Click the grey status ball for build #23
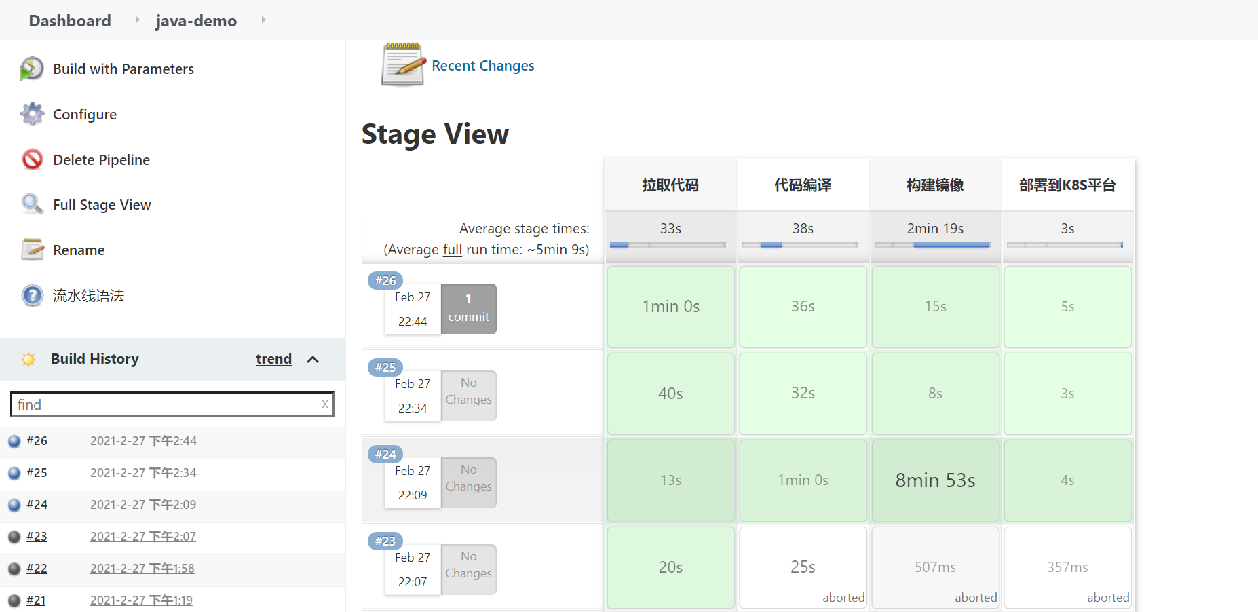Image resolution: width=1258 pixels, height=612 pixels. [x=14, y=537]
